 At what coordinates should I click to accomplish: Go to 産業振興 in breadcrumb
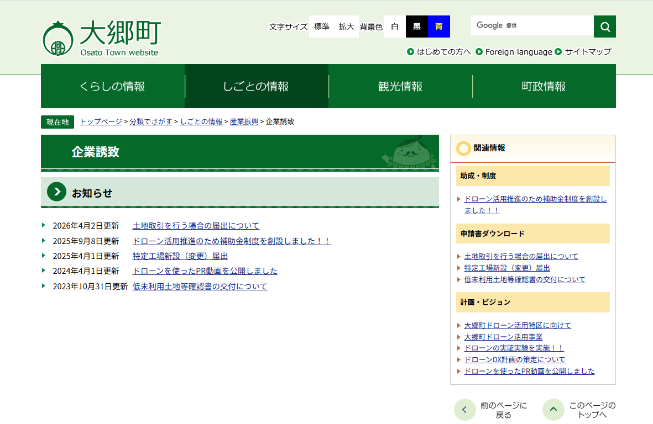pos(244,122)
